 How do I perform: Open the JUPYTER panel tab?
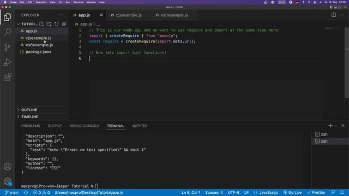pos(140,126)
